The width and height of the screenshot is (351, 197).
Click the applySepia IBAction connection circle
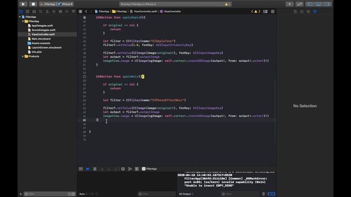click(84, 18)
